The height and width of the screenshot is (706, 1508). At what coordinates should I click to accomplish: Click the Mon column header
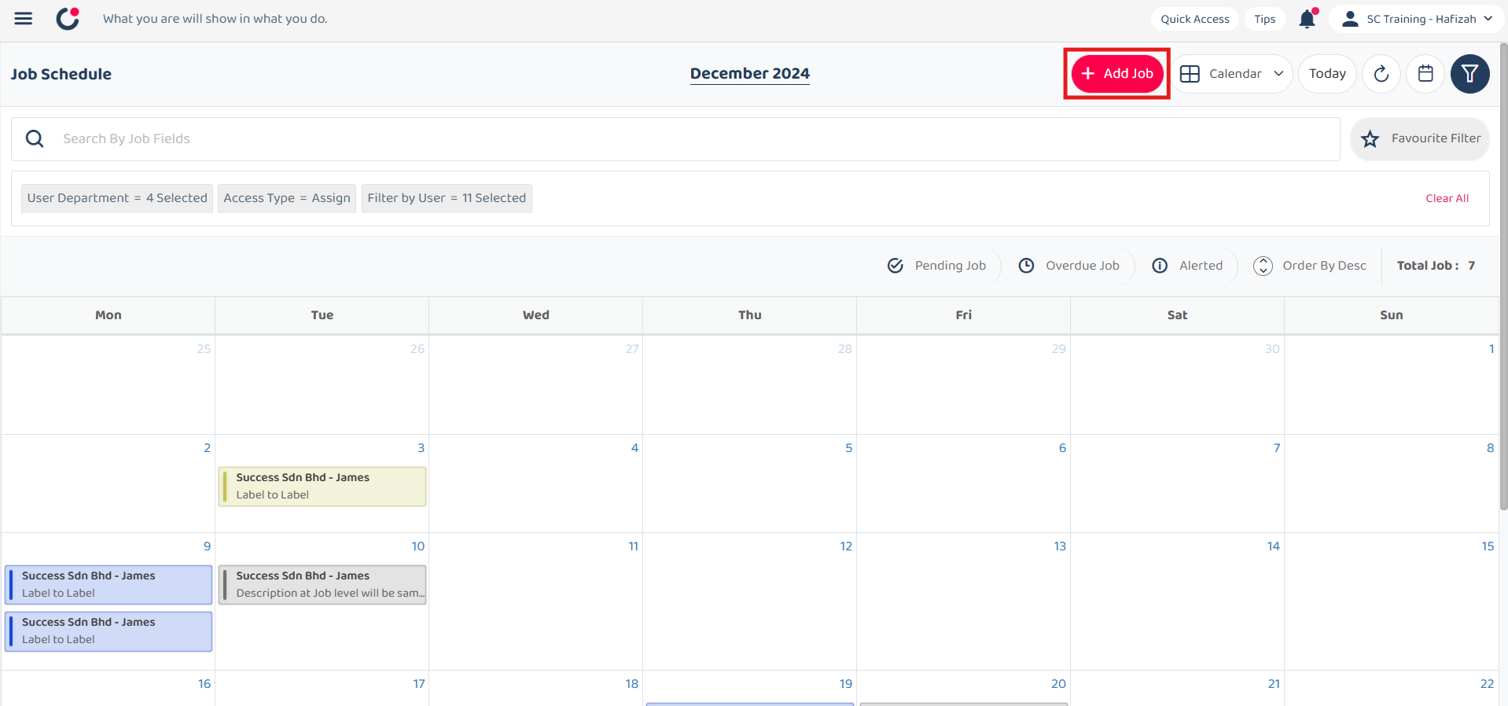(109, 315)
